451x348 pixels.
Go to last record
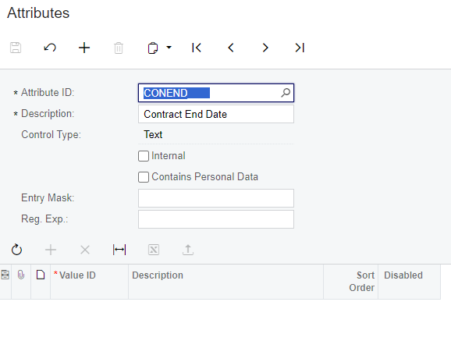point(300,48)
